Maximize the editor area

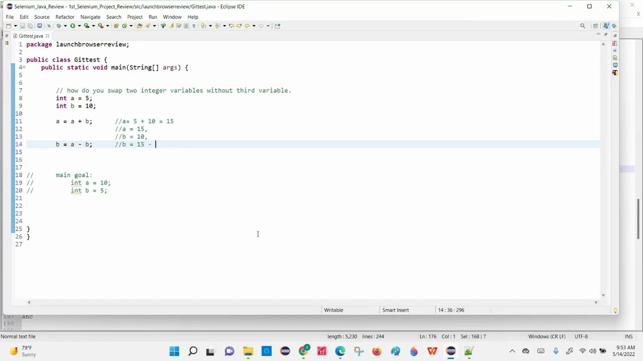pos(606,35)
